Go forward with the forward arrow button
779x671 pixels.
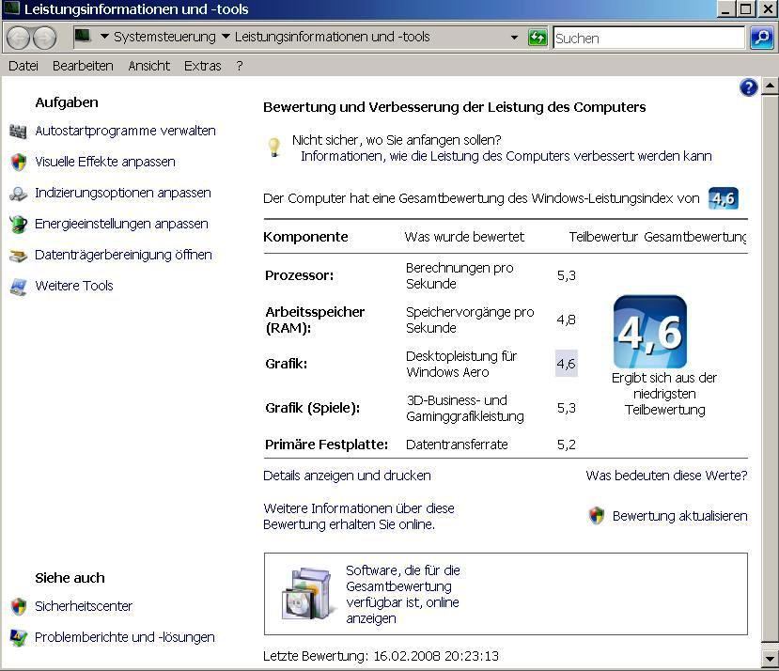pyautogui.click(x=45, y=38)
